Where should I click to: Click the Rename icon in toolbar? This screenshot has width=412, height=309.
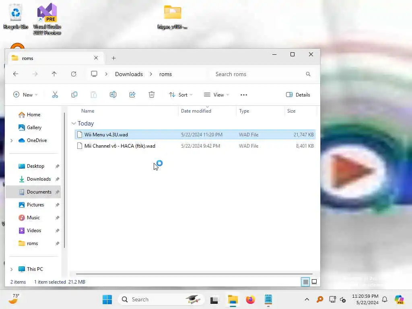(113, 95)
